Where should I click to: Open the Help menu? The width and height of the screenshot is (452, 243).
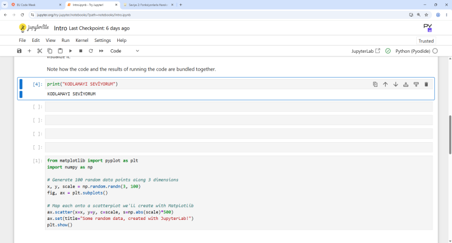tap(122, 40)
